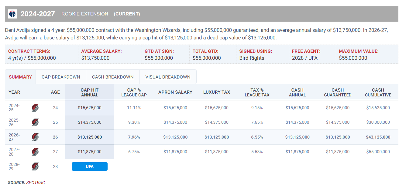Open the Cash Breakdown tab
The width and height of the screenshot is (399, 188).
113,77
